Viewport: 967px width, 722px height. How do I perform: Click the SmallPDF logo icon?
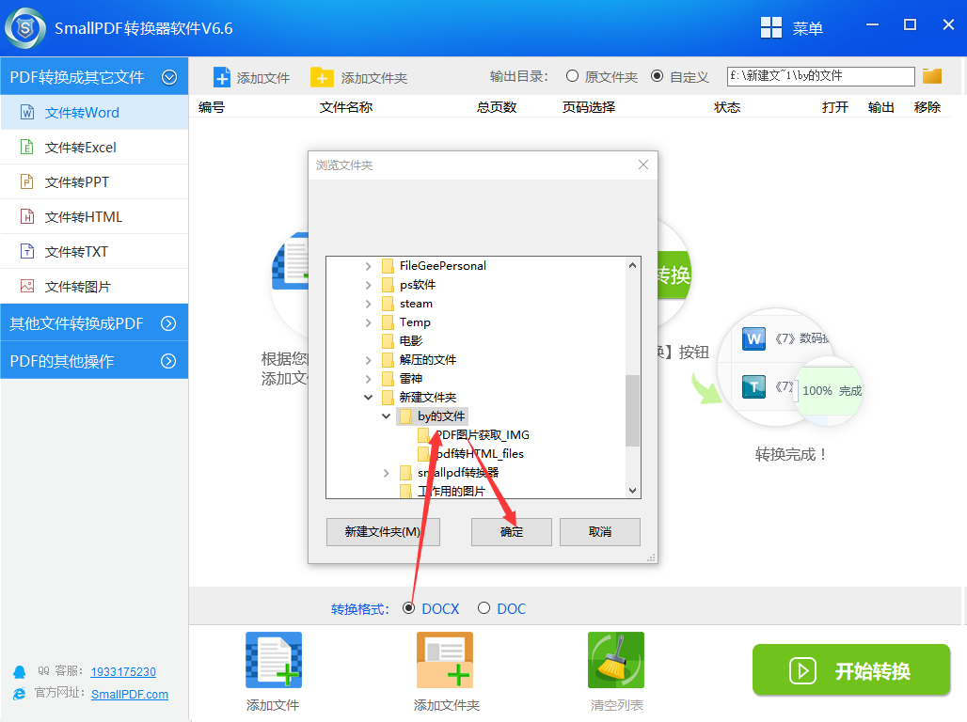(x=25, y=28)
